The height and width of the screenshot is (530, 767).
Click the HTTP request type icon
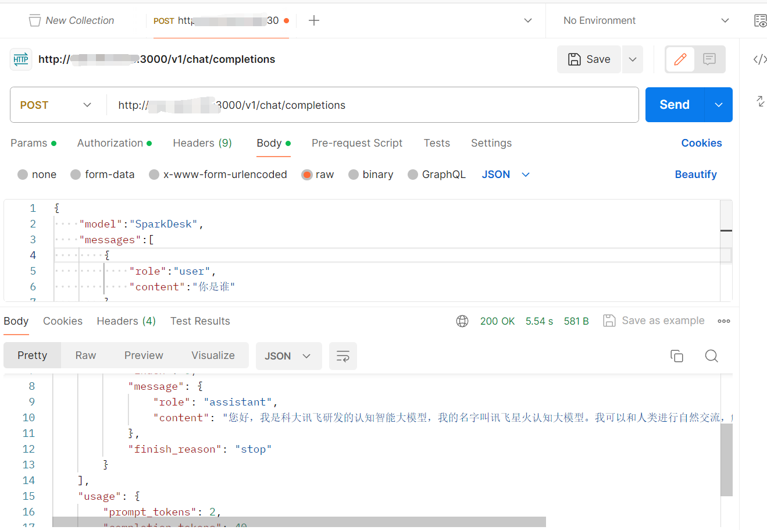[x=21, y=59]
